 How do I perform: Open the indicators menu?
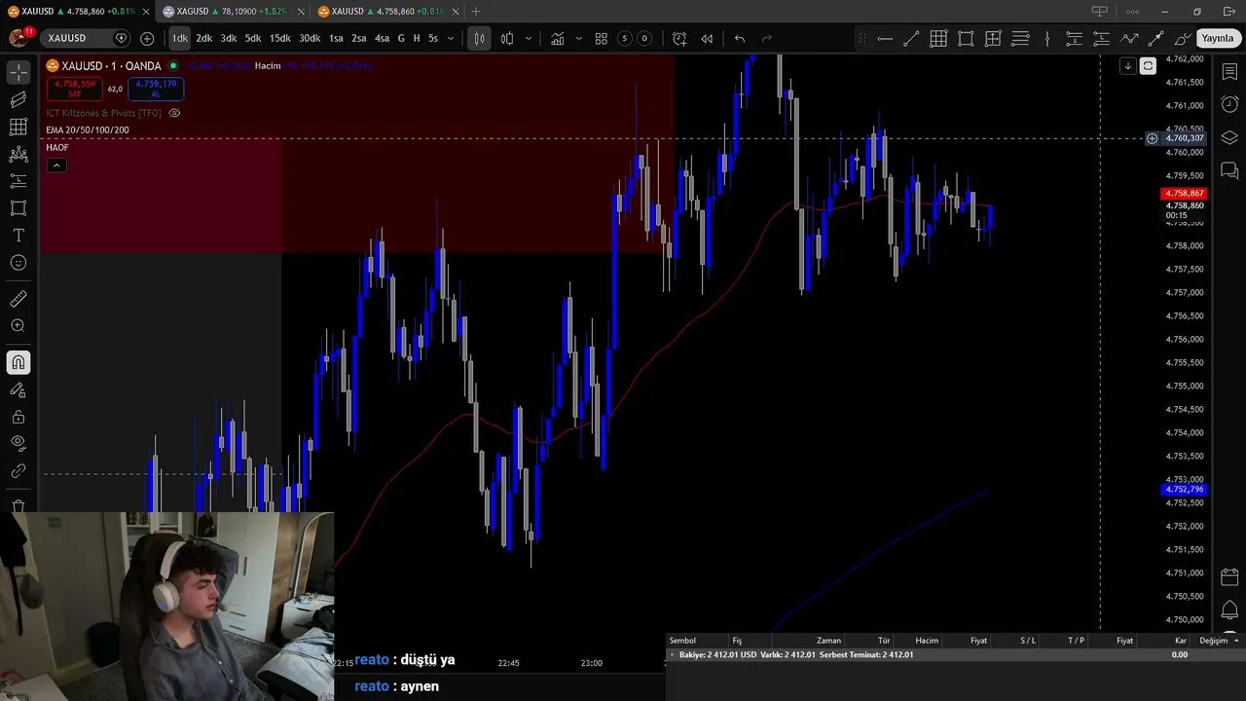558,38
